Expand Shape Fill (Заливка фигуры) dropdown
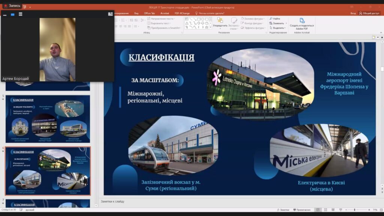384x216 pixels. click(264, 18)
